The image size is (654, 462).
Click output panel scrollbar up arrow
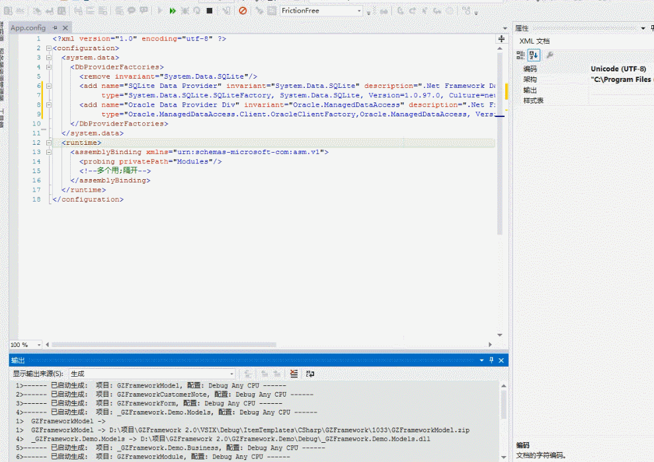tap(503, 386)
